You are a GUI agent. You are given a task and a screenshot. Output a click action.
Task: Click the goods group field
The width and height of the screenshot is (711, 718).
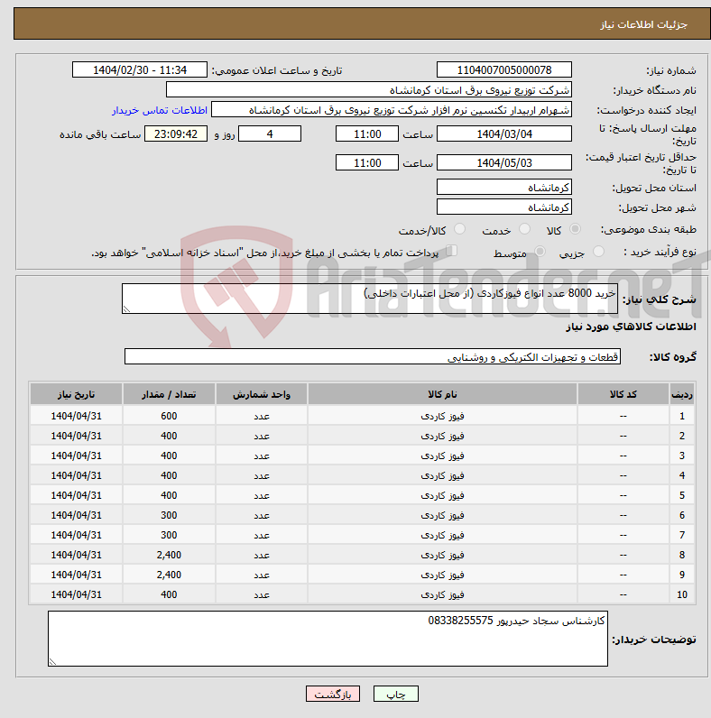pos(373,356)
